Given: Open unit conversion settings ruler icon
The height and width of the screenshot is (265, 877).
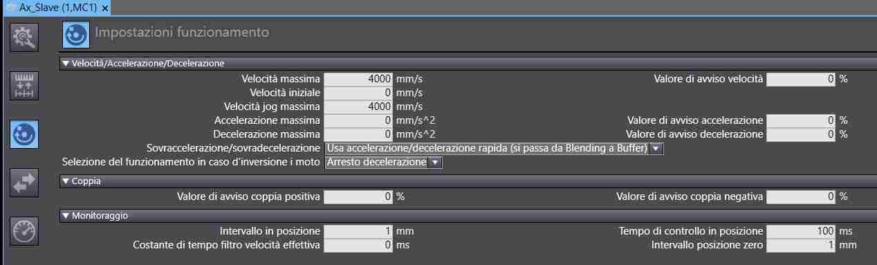Looking at the screenshot, I should 24,85.
